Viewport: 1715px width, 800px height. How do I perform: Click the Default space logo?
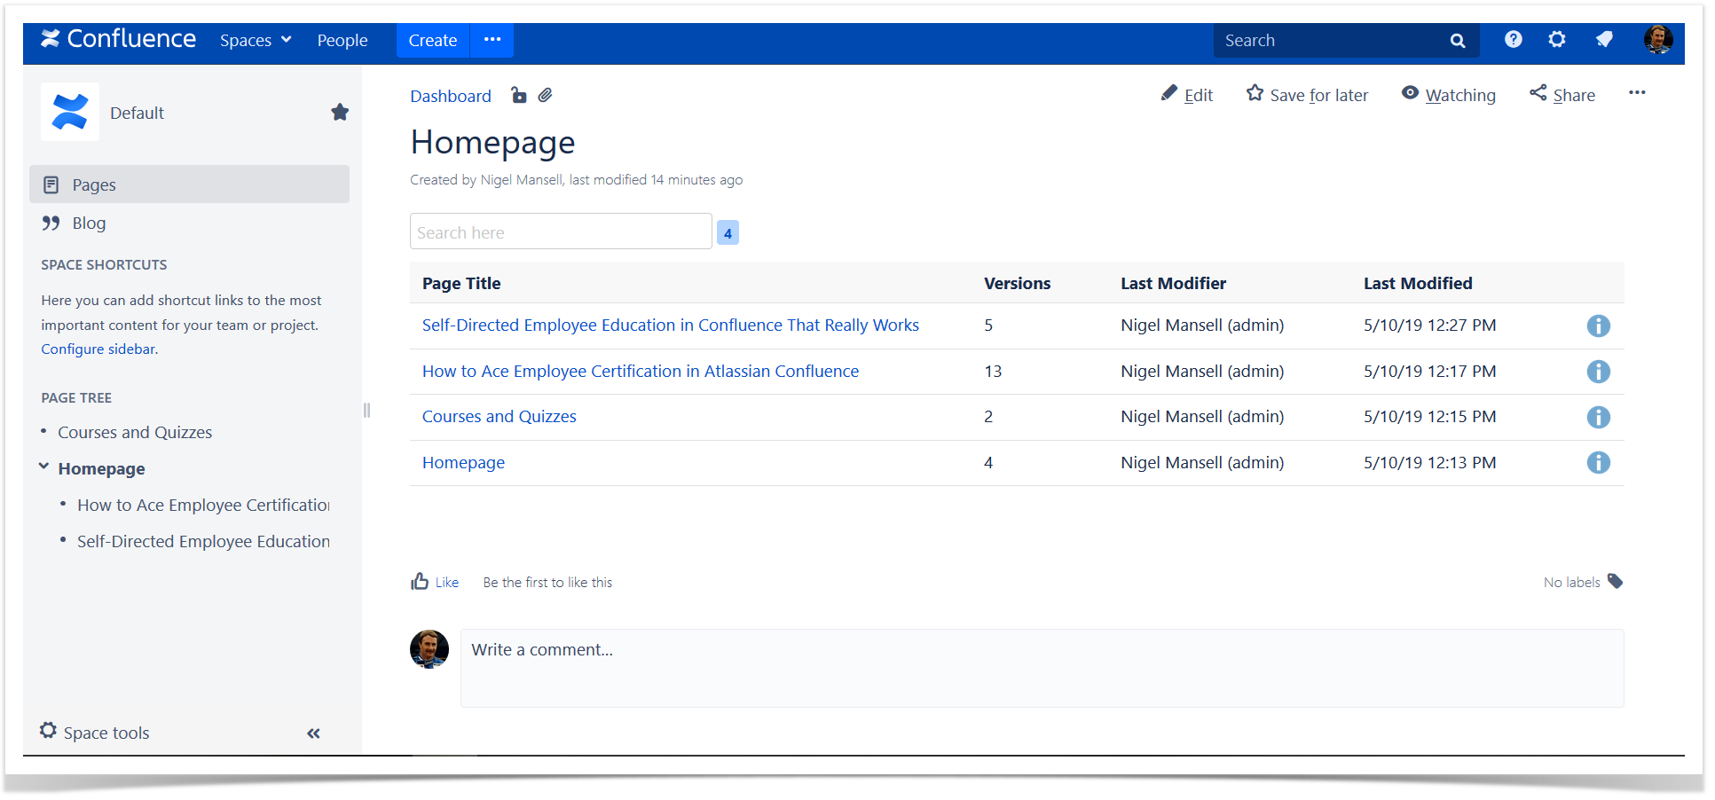pyautogui.click(x=70, y=112)
